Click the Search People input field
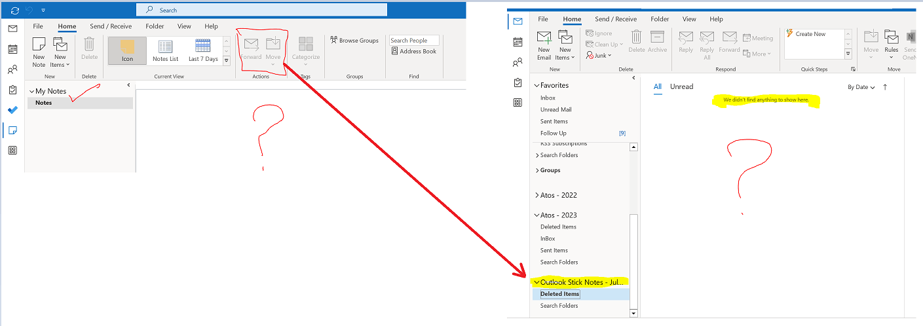Viewport: 923px width, 326px height. 414,41
